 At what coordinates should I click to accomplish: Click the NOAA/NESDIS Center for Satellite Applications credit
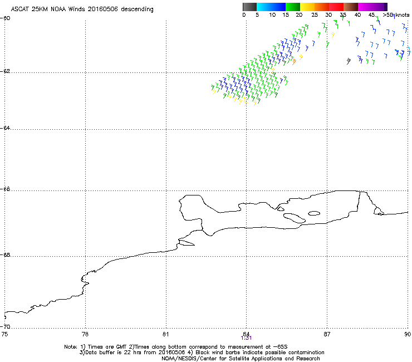241,359
